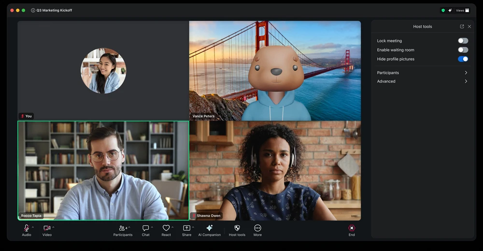Toggle the Lock meeting switch
483x251 pixels.
(463, 41)
